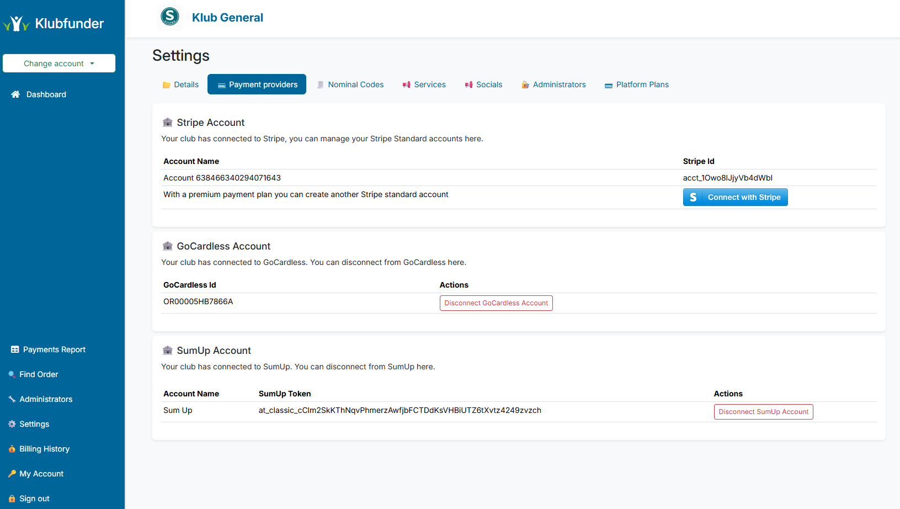Click the Billing History padlock icon

[x=12, y=449]
